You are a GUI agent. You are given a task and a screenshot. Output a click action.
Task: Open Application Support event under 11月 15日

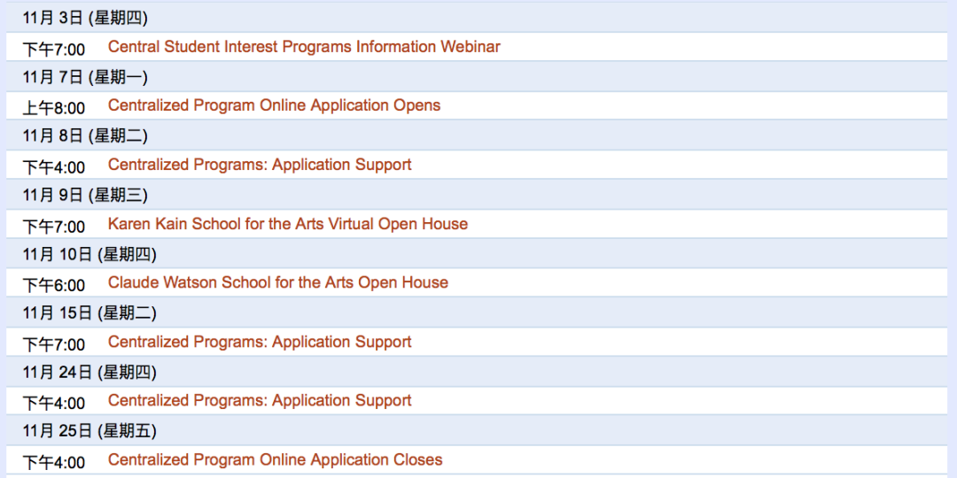[260, 342]
